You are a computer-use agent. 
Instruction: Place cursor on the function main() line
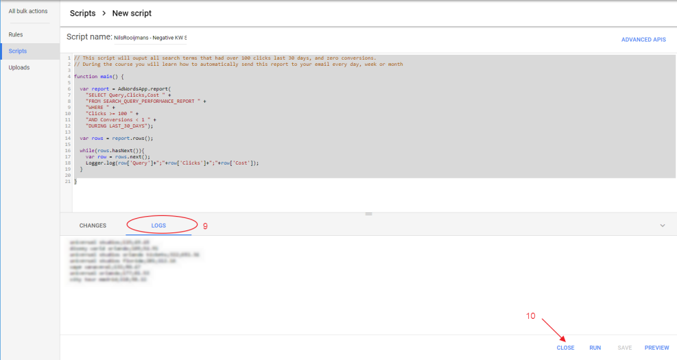tap(99, 77)
